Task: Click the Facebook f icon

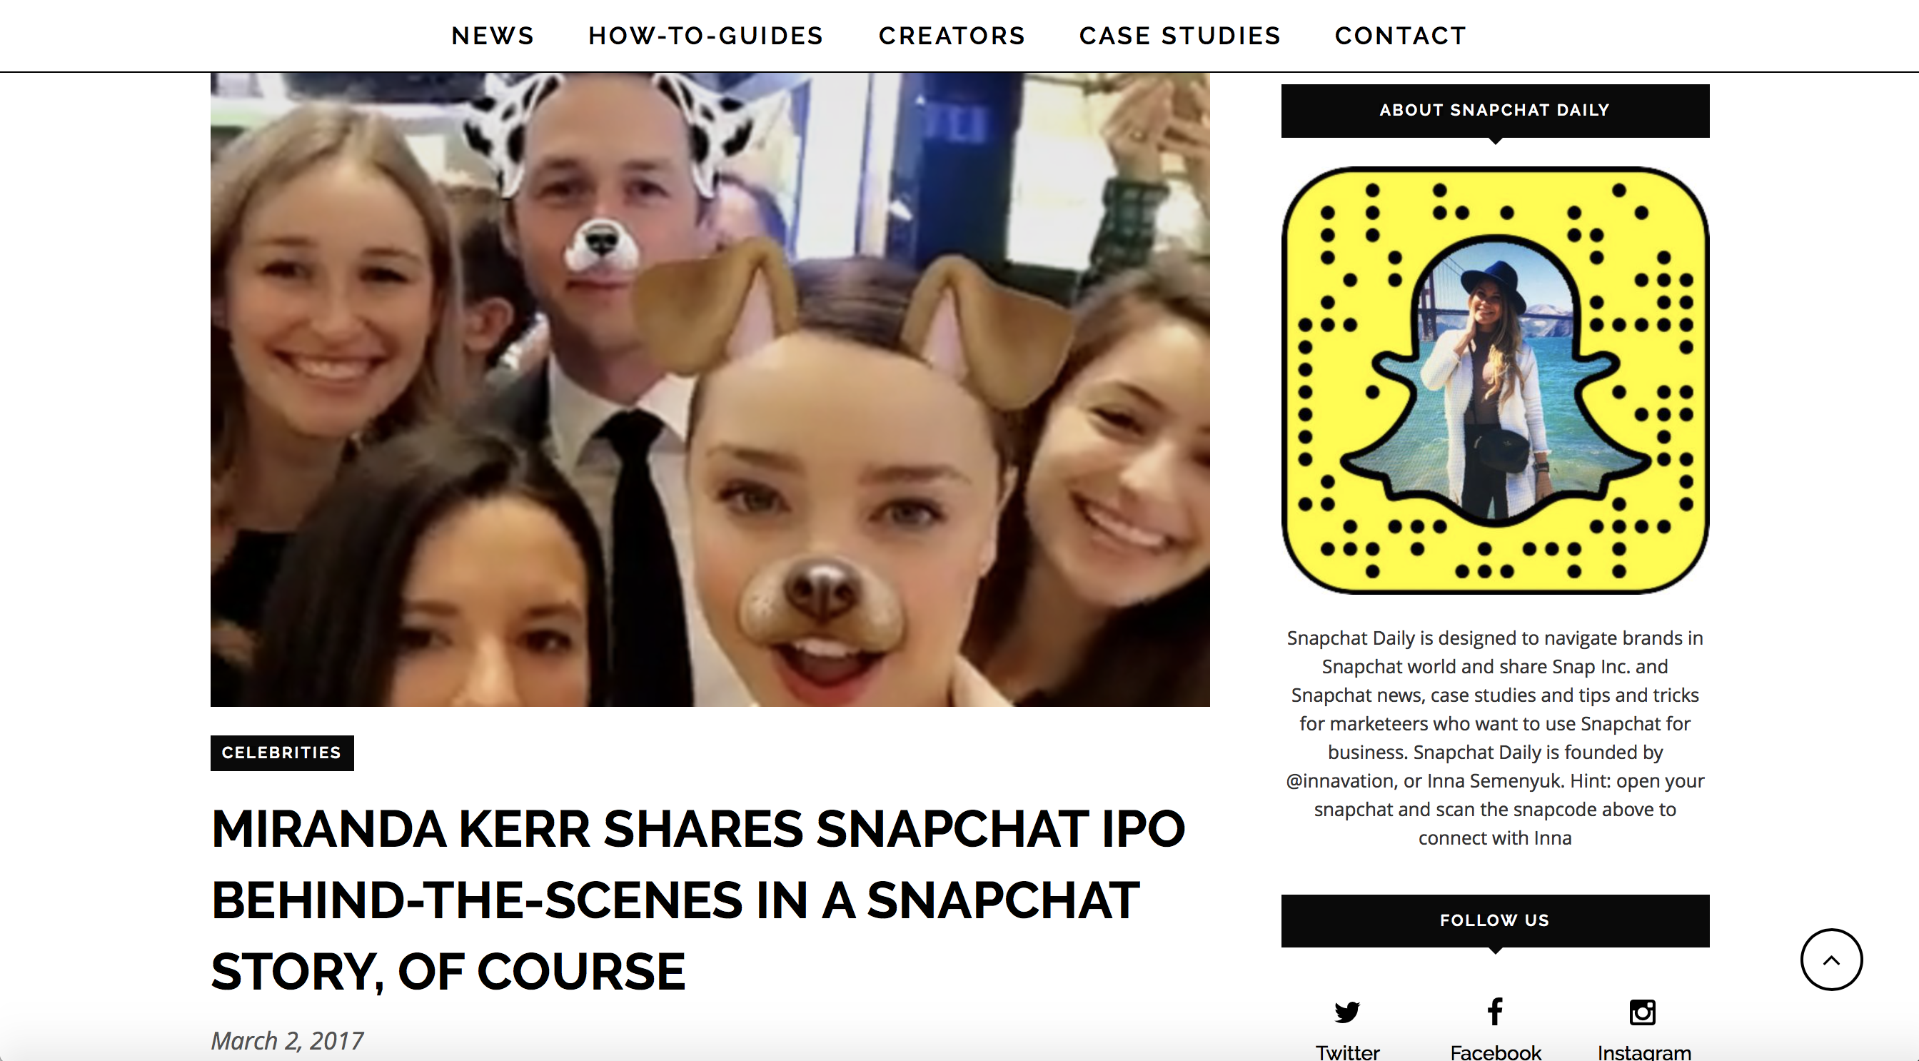Action: (x=1494, y=1011)
